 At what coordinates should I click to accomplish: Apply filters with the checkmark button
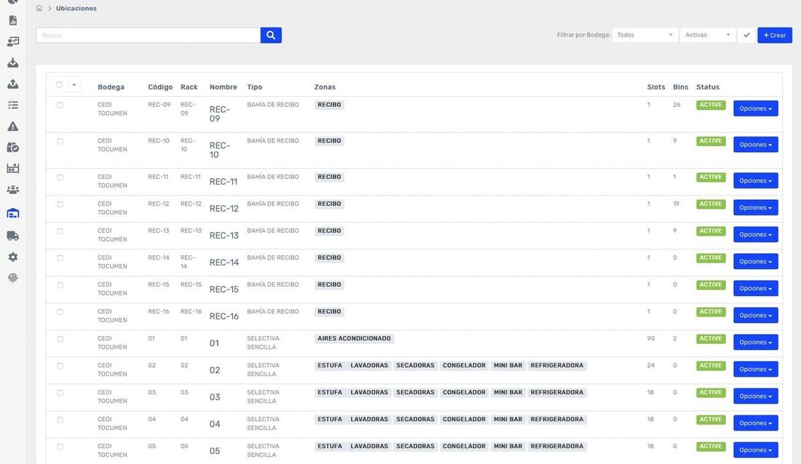(746, 35)
